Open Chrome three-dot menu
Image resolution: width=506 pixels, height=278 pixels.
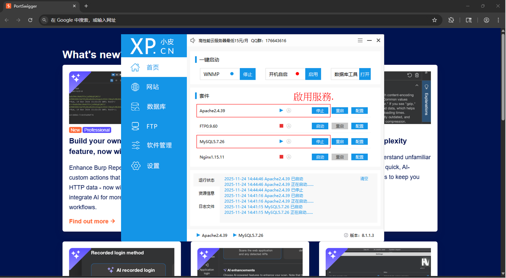point(499,20)
